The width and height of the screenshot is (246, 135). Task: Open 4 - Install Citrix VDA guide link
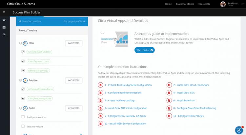(x=184, y=93)
